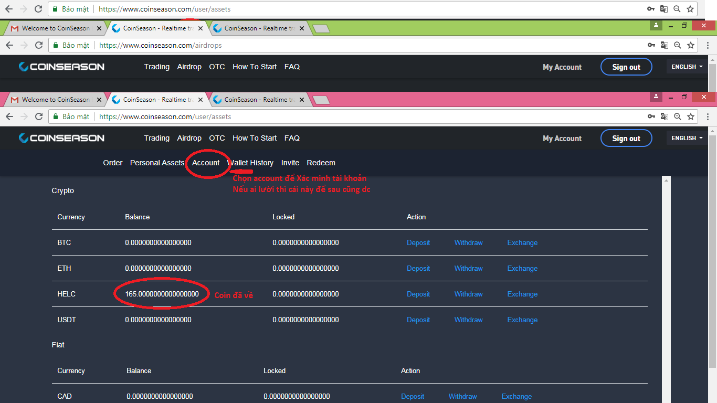Click the back arrow beside the airdrops URL
The width and height of the screenshot is (717, 403).
[x=9, y=45]
